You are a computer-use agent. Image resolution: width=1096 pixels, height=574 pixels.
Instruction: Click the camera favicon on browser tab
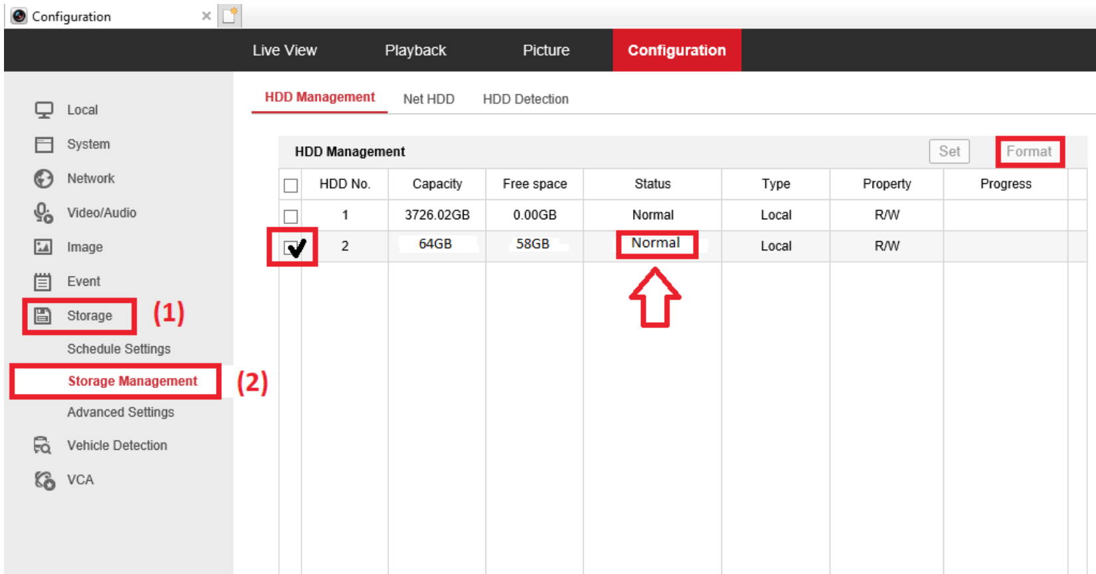[x=19, y=16]
